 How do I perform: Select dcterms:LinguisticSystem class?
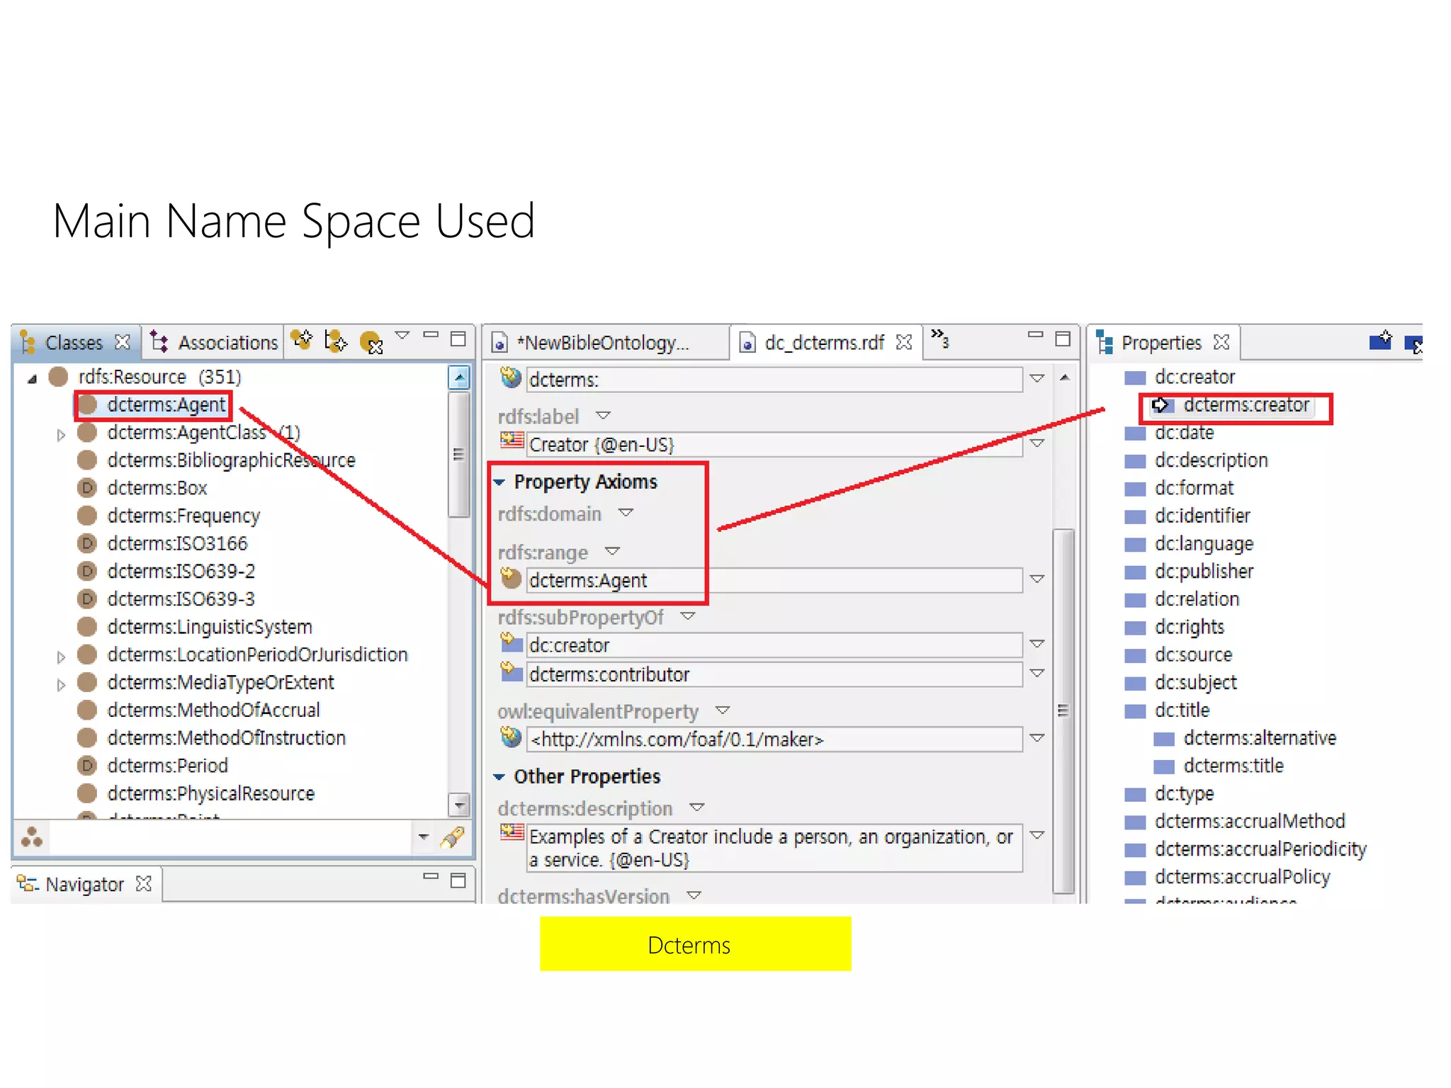pos(210,627)
